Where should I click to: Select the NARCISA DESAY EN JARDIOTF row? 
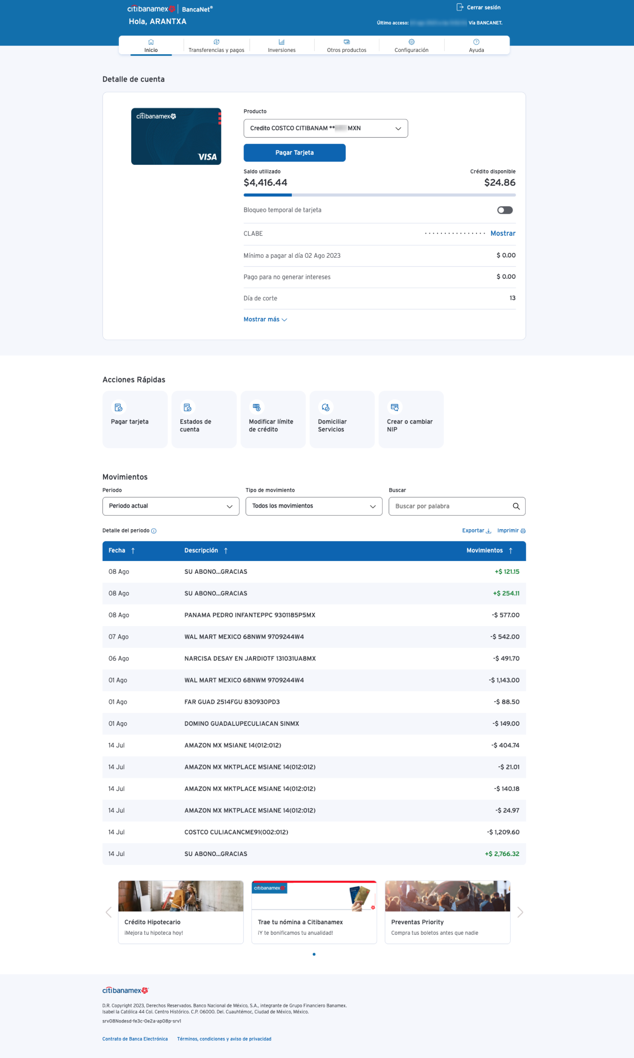pyautogui.click(x=314, y=658)
